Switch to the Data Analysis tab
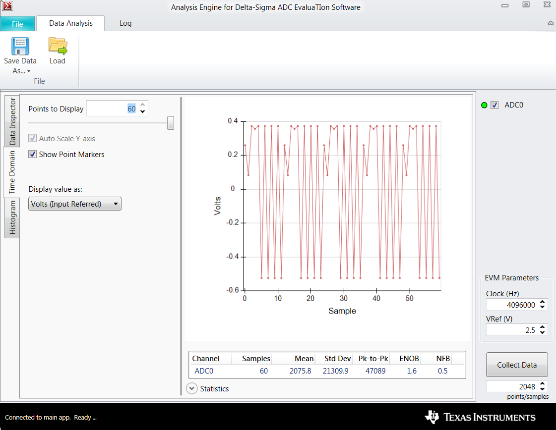Screen dimensions: 556x430 pos(70,23)
